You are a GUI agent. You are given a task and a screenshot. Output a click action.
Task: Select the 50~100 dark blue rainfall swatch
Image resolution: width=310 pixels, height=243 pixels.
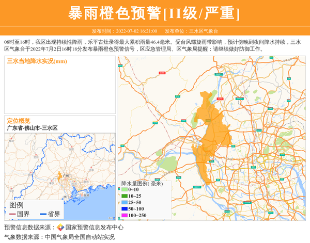(x=124, y=209)
